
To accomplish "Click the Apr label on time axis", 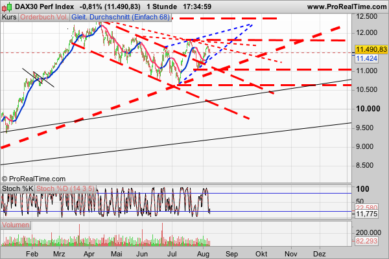I will pyautogui.click(x=89, y=254).
